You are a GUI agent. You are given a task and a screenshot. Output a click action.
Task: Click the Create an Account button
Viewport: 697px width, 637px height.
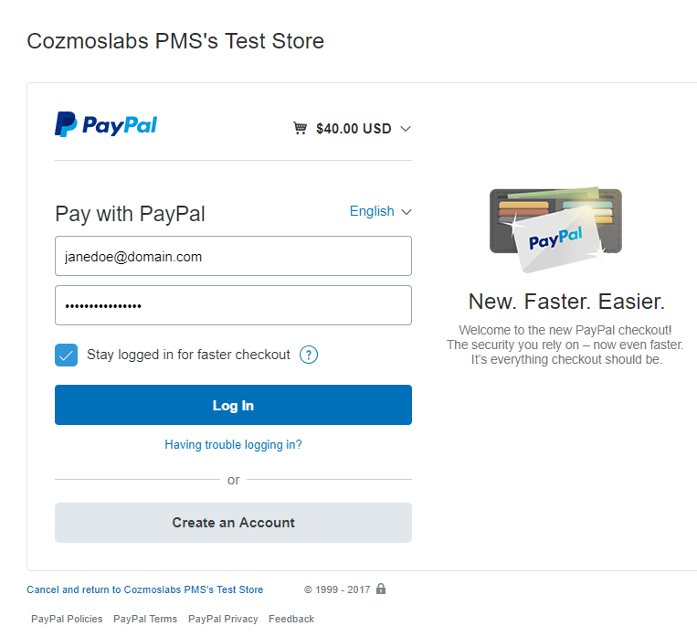[233, 523]
